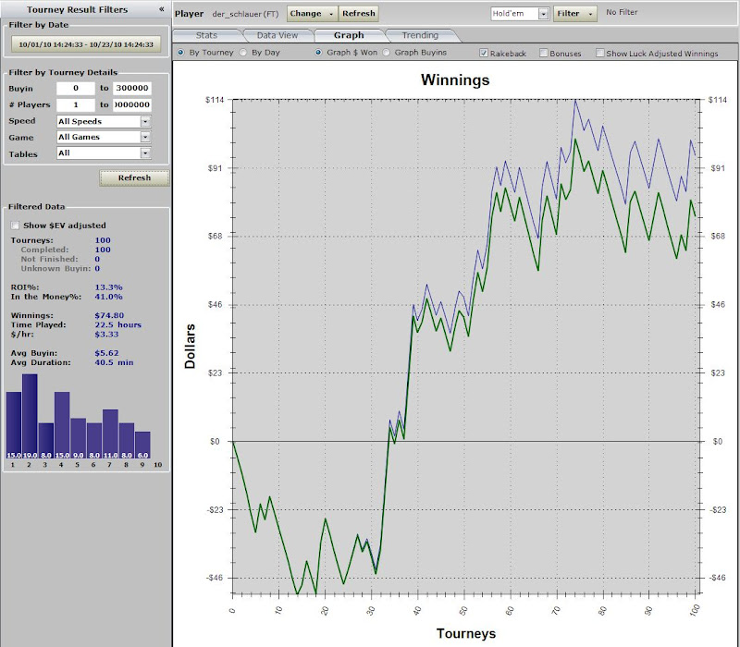Expand the Game dropdown arrow
The width and height of the screenshot is (740, 647).
(145, 137)
